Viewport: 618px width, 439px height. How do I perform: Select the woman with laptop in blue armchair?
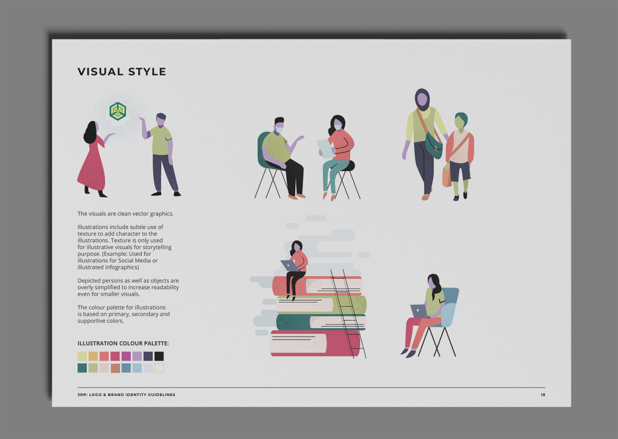tap(429, 316)
